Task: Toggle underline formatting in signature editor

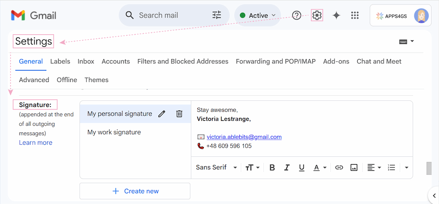Action: (302, 167)
